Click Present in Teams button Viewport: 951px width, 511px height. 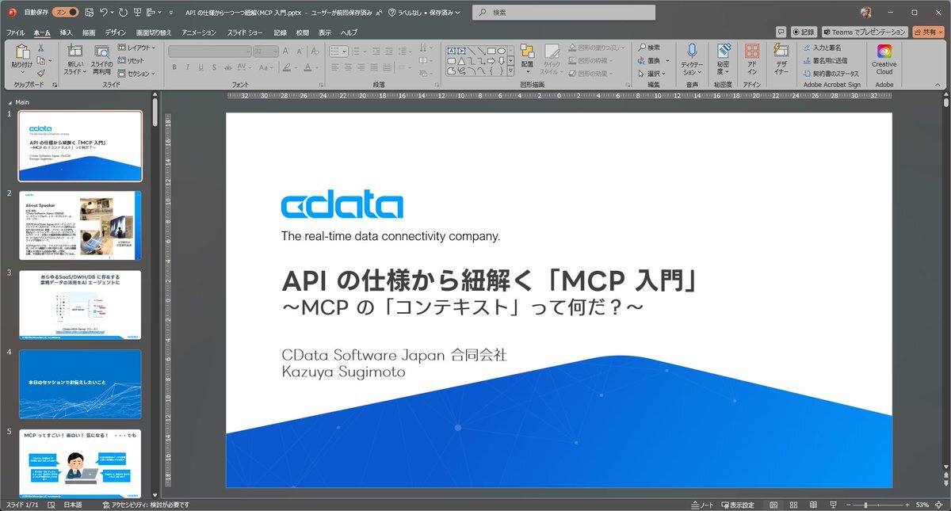pos(865,32)
